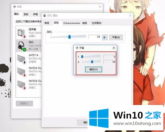Click channel 2 value field showing 54
The width and height of the screenshot is (165, 132).
(x=110, y=62)
